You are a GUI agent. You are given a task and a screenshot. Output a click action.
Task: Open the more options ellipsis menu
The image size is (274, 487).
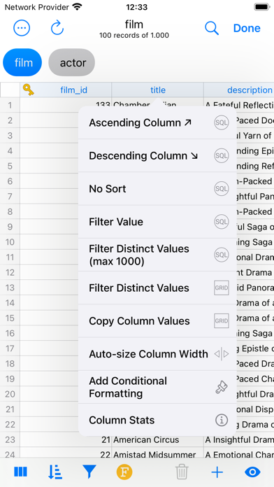click(x=22, y=28)
